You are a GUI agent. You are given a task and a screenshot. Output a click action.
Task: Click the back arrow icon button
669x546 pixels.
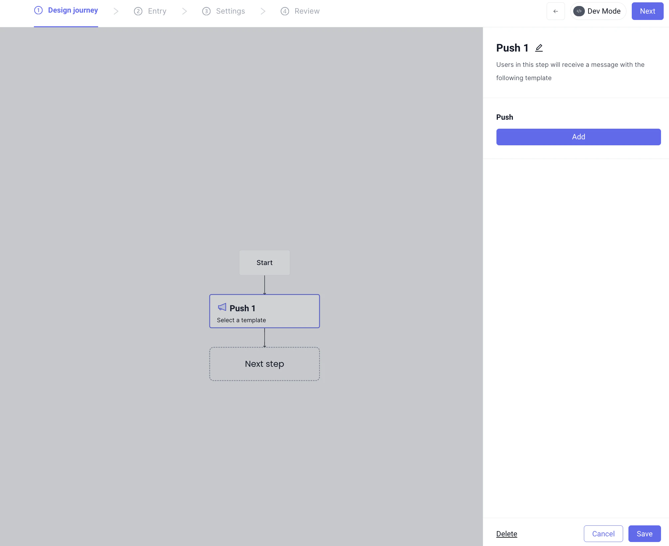(555, 11)
